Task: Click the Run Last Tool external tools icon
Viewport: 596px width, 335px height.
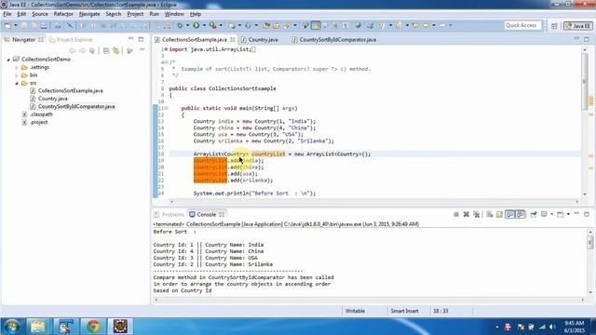Action: 213,25
